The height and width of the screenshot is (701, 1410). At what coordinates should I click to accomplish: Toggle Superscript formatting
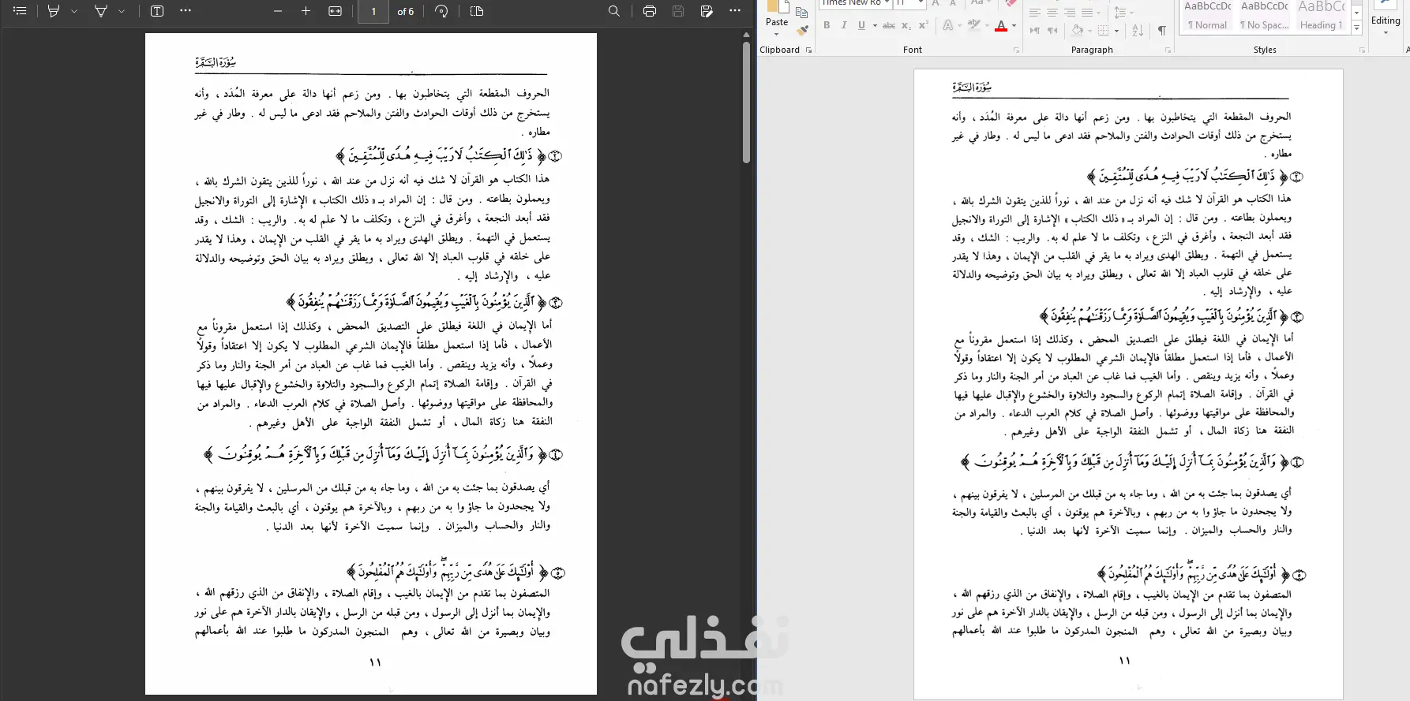click(x=923, y=26)
